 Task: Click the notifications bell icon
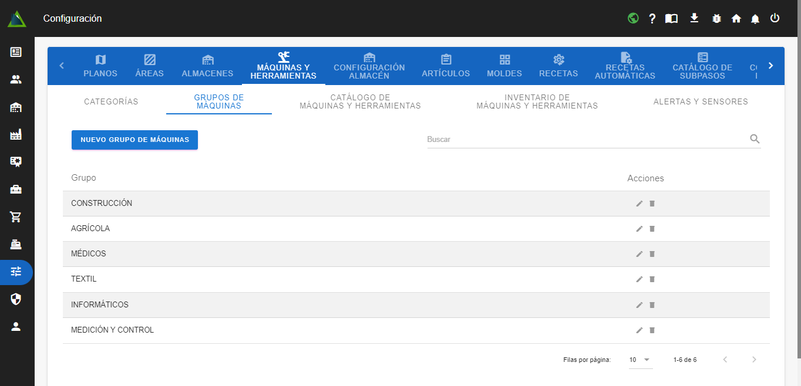[755, 19]
